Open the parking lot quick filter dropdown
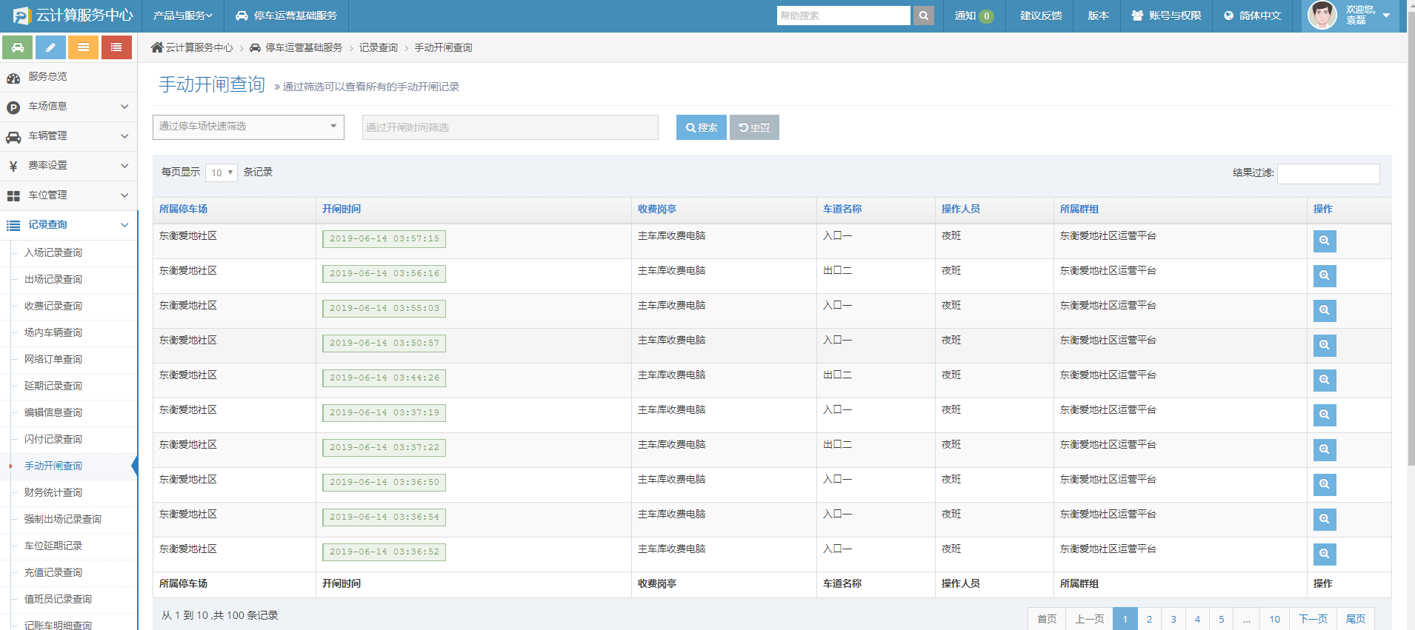 pos(248,127)
